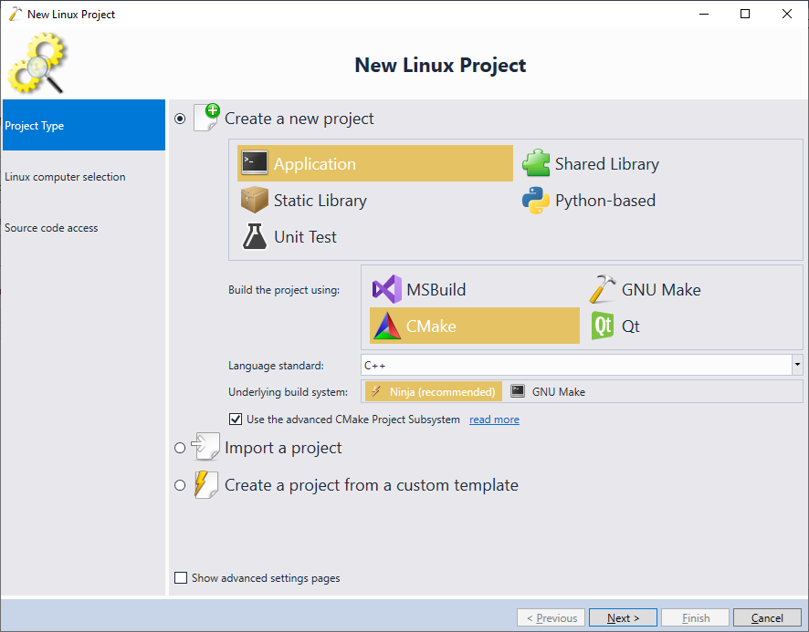809x632 pixels.
Task: Select the Application label text
Action: (315, 164)
